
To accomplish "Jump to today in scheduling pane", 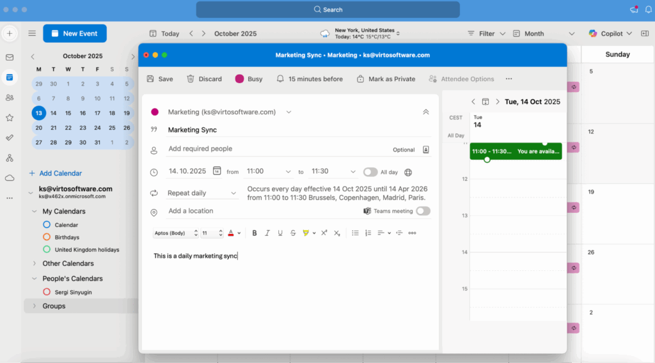I will pos(485,102).
